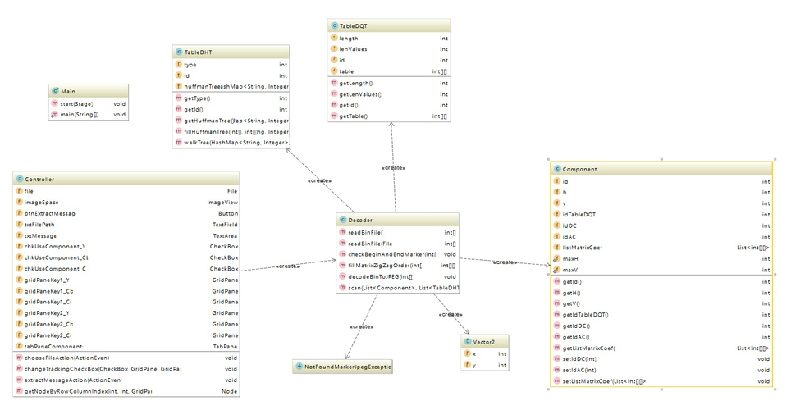
Task: Click the «create» label pointing to TableDHT
Action: (x=319, y=180)
